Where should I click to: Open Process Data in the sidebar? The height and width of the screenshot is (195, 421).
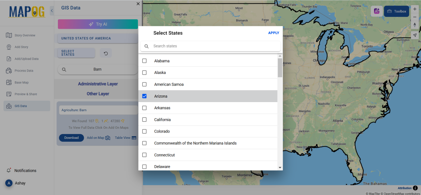pyautogui.click(x=24, y=70)
